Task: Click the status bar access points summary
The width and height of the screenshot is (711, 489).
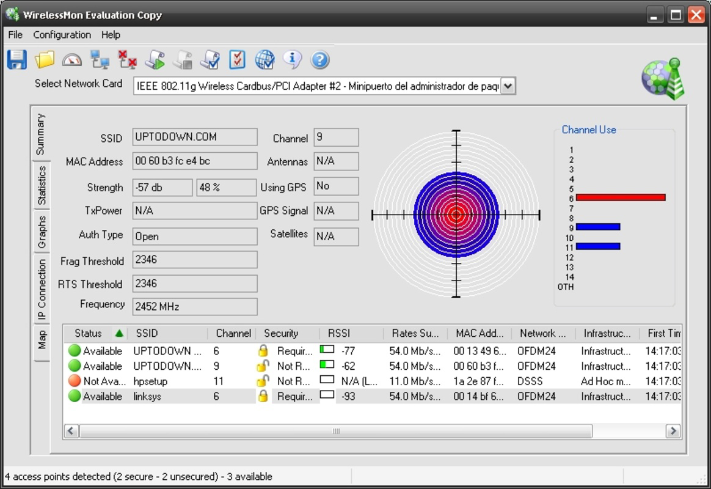Action: 139,477
